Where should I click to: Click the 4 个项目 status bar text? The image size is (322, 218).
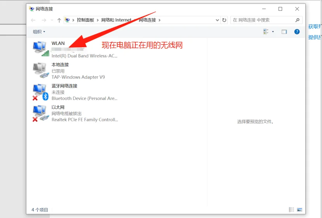pyautogui.click(x=40, y=210)
